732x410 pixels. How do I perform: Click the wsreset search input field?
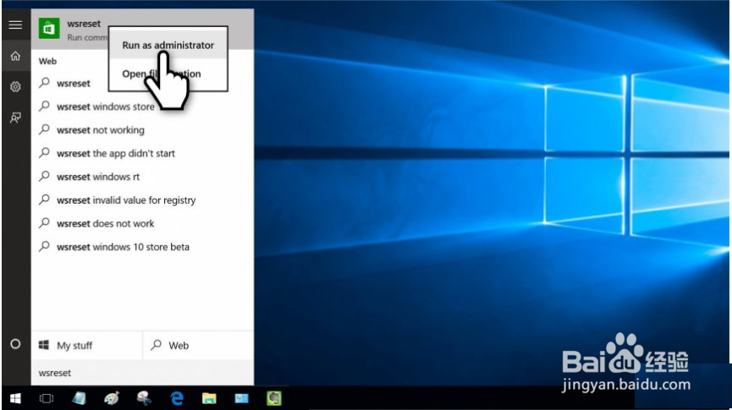[x=142, y=373]
